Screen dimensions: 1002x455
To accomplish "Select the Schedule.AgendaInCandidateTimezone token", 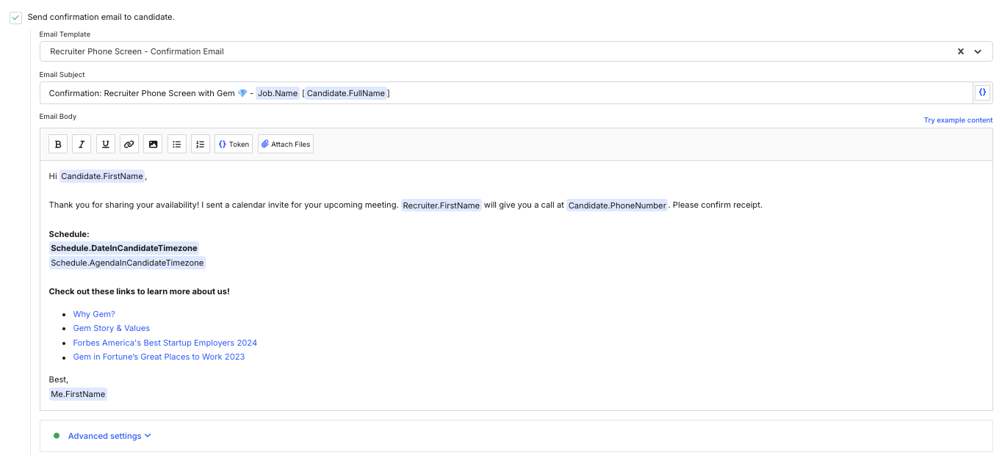I will click(127, 263).
